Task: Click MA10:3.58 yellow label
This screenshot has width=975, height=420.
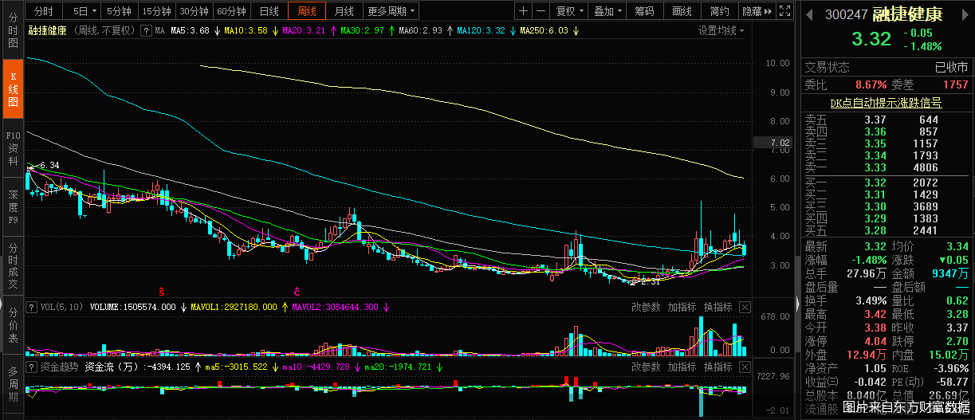Action: (x=246, y=30)
